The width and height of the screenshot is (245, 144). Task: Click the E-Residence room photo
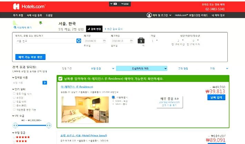[x=85, y=110]
